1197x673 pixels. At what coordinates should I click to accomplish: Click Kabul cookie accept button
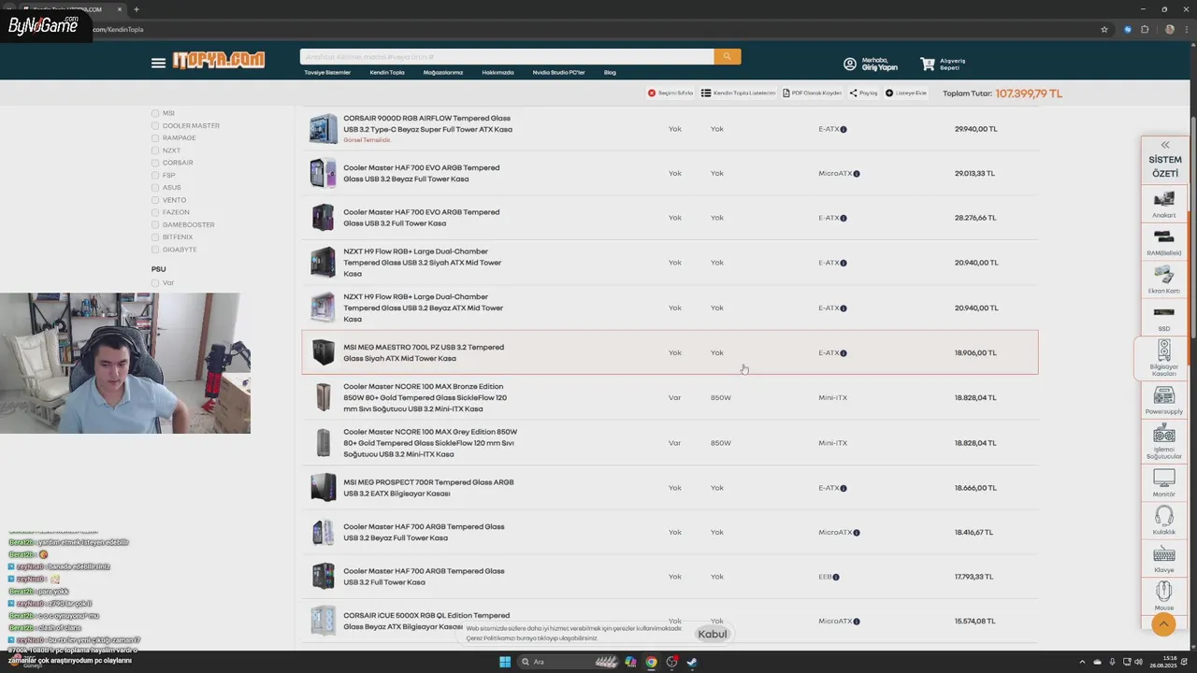pos(713,634)
